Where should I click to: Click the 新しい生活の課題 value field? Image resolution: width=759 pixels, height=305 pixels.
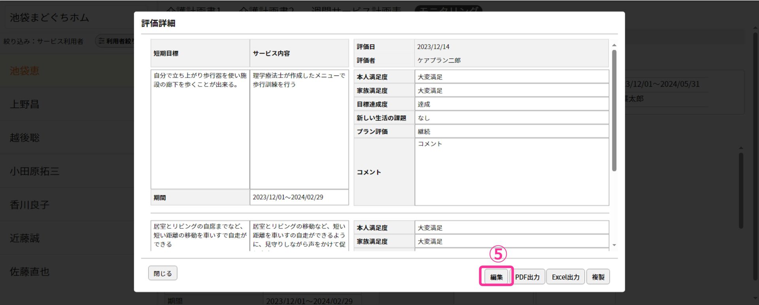(x=511, y=118)
